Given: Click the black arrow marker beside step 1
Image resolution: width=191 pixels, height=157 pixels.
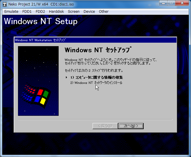Looking at the screenshot, I should [66, 77].
